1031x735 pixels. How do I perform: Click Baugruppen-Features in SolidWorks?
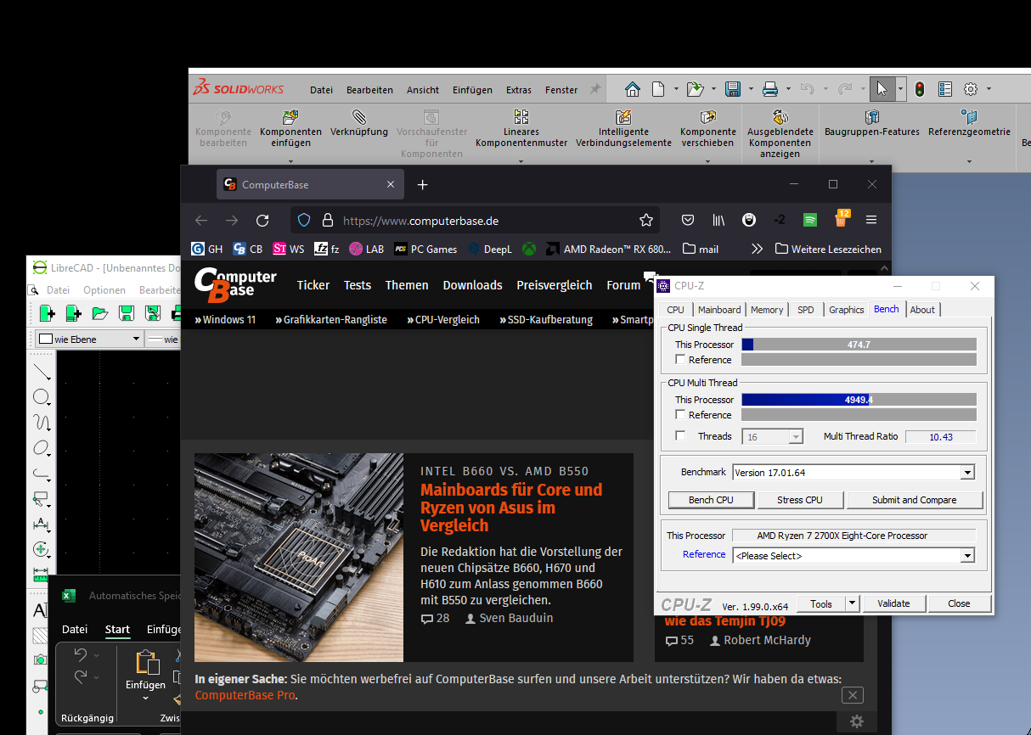tap(872, 123)
